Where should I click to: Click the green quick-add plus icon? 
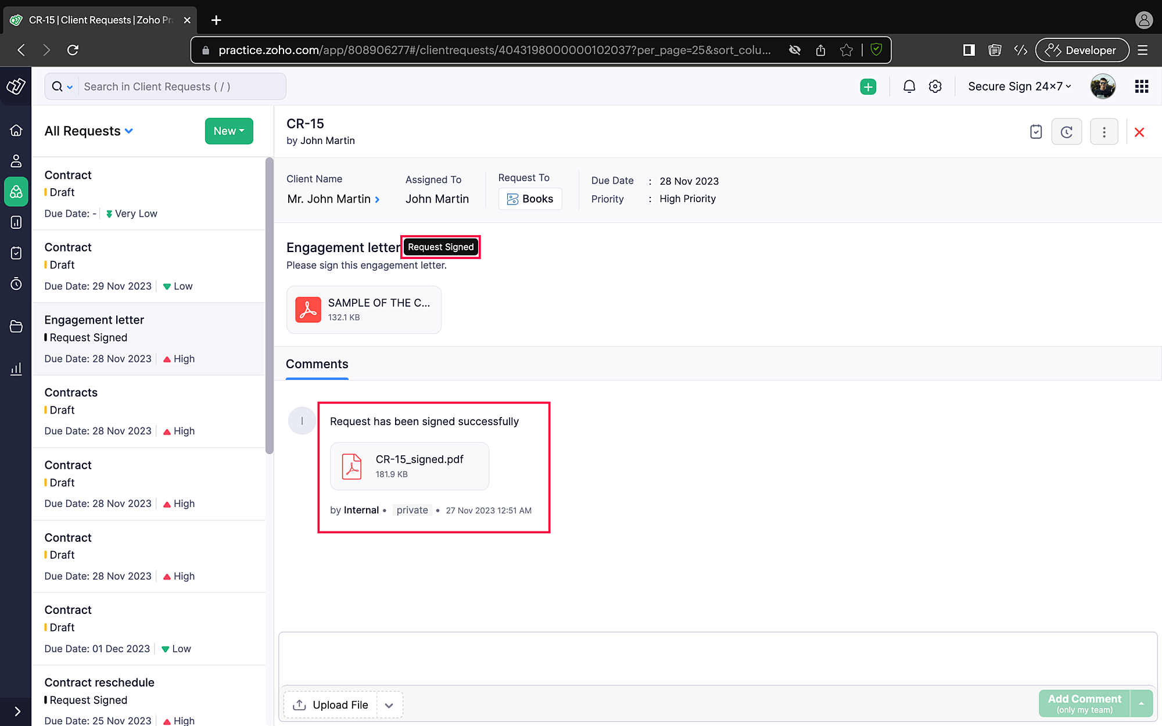pos(868,87)
